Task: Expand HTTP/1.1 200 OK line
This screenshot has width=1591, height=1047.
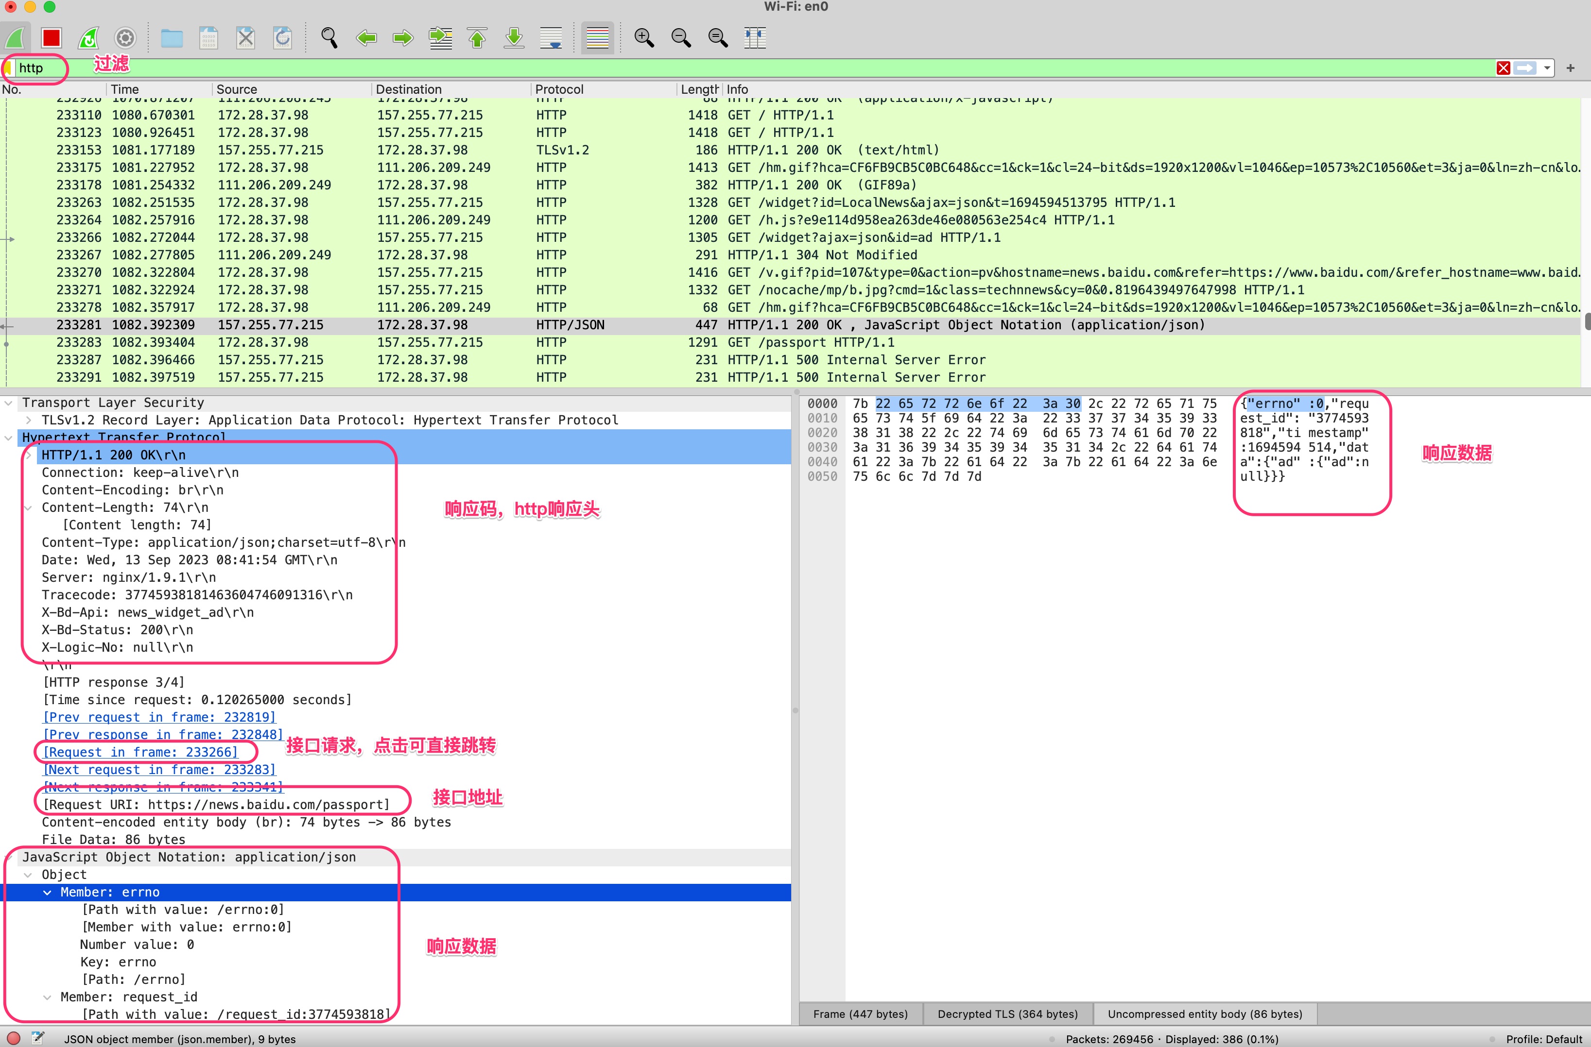Action: tap(29, 455)
